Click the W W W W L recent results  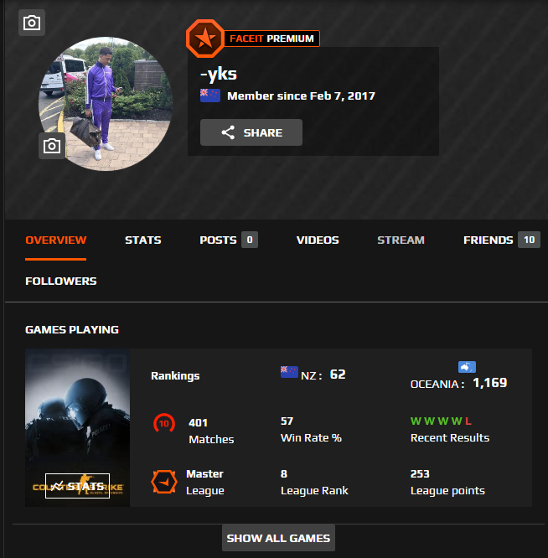(x=441, y=421)
